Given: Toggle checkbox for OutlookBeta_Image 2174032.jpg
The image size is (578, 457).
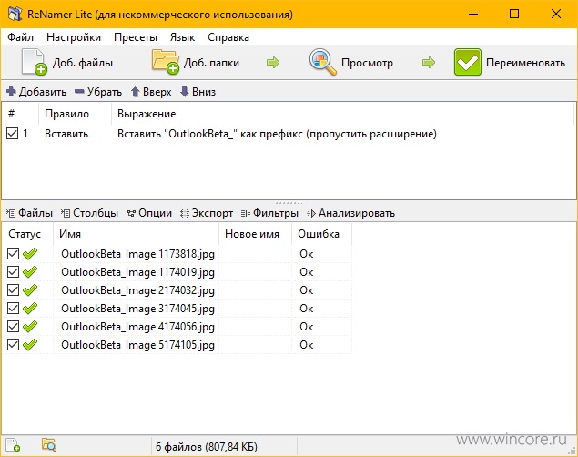Looking at the screenshot, I should tap(13, 290).
